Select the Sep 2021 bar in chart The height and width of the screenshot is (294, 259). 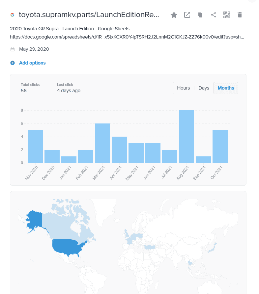click(203, 160)
